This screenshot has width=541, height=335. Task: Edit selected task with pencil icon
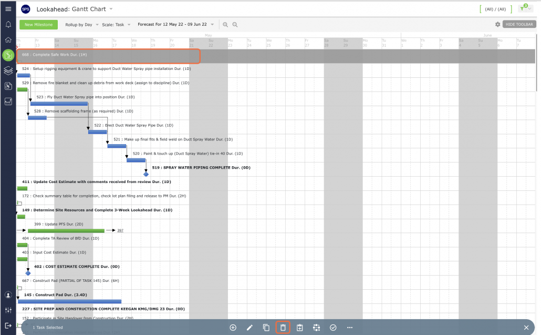249,328
